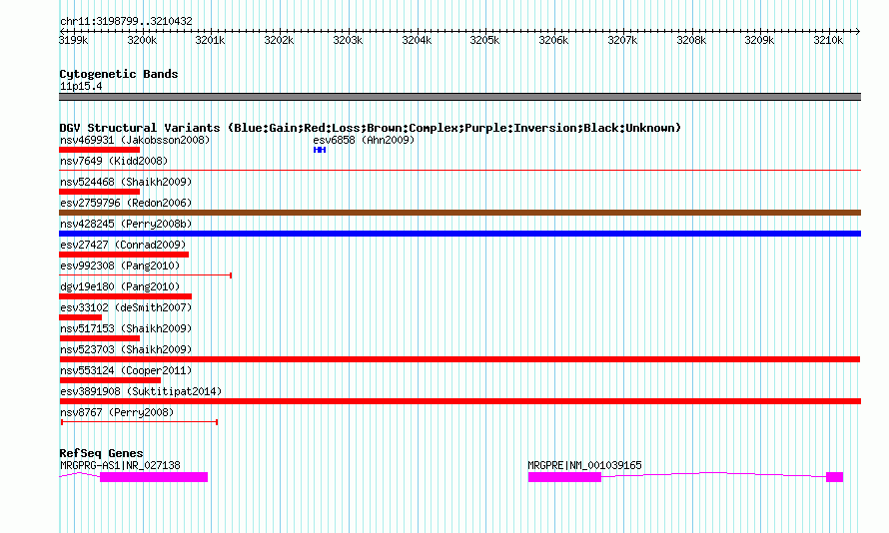Click the small MRGPRE exon at right end
The height and width of the screenshot is (533, 889).
click(x=835, y=477)
